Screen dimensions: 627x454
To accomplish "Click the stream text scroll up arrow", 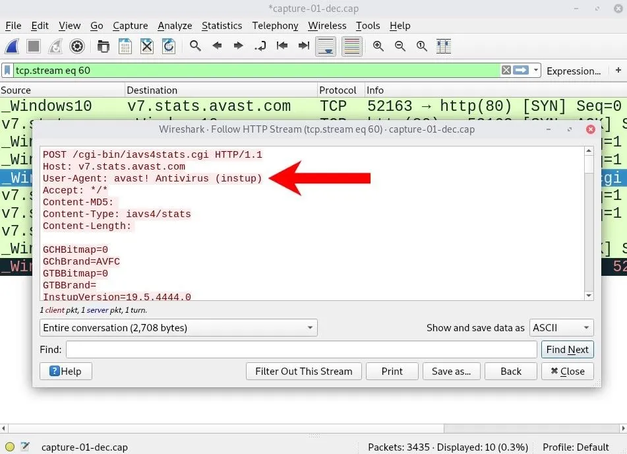I will click(589, 151).
